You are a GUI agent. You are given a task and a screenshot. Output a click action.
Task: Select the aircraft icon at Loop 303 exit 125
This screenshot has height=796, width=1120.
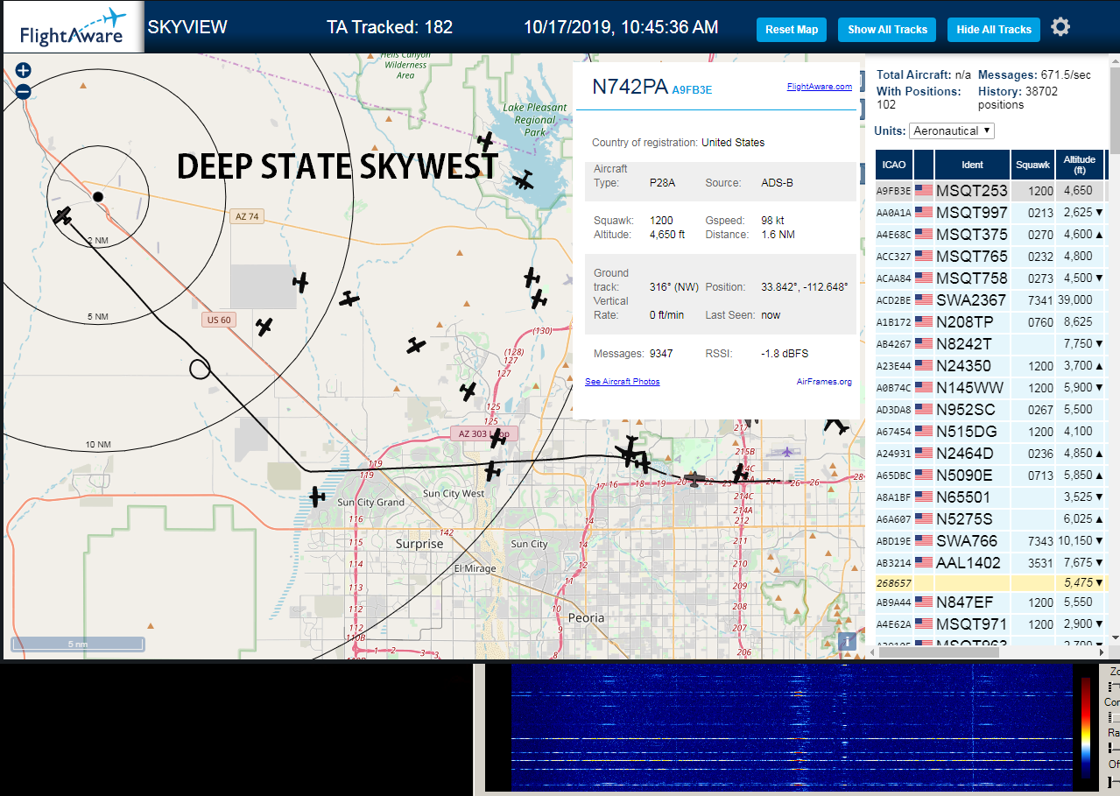[x=468, y=391]
